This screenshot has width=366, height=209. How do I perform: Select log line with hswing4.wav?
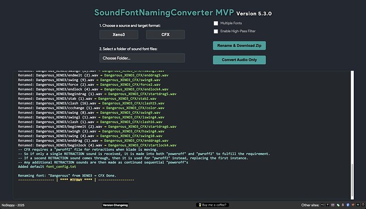pos(91,131)
